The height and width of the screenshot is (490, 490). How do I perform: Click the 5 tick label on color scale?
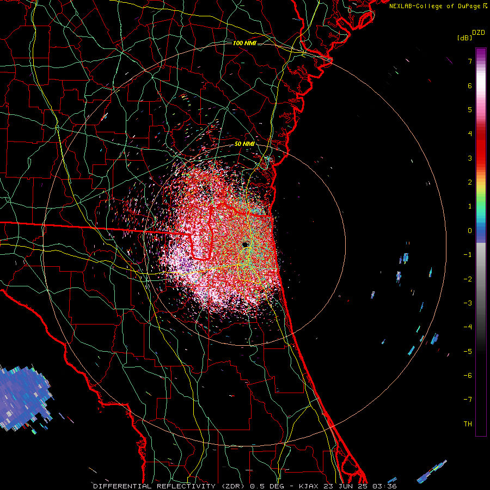coord(470,109)
